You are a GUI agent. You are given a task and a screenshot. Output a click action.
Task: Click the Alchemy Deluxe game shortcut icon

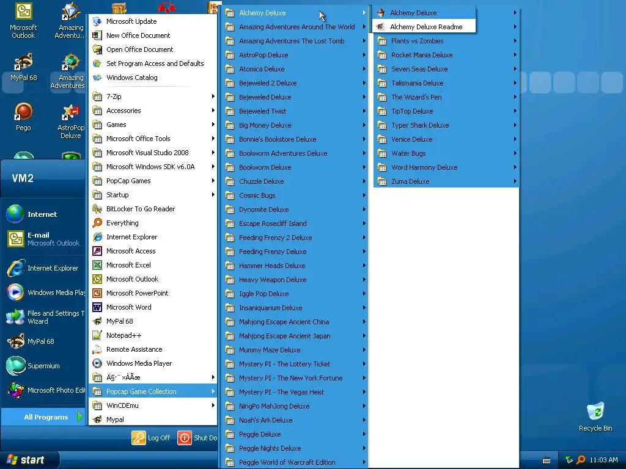381,13
